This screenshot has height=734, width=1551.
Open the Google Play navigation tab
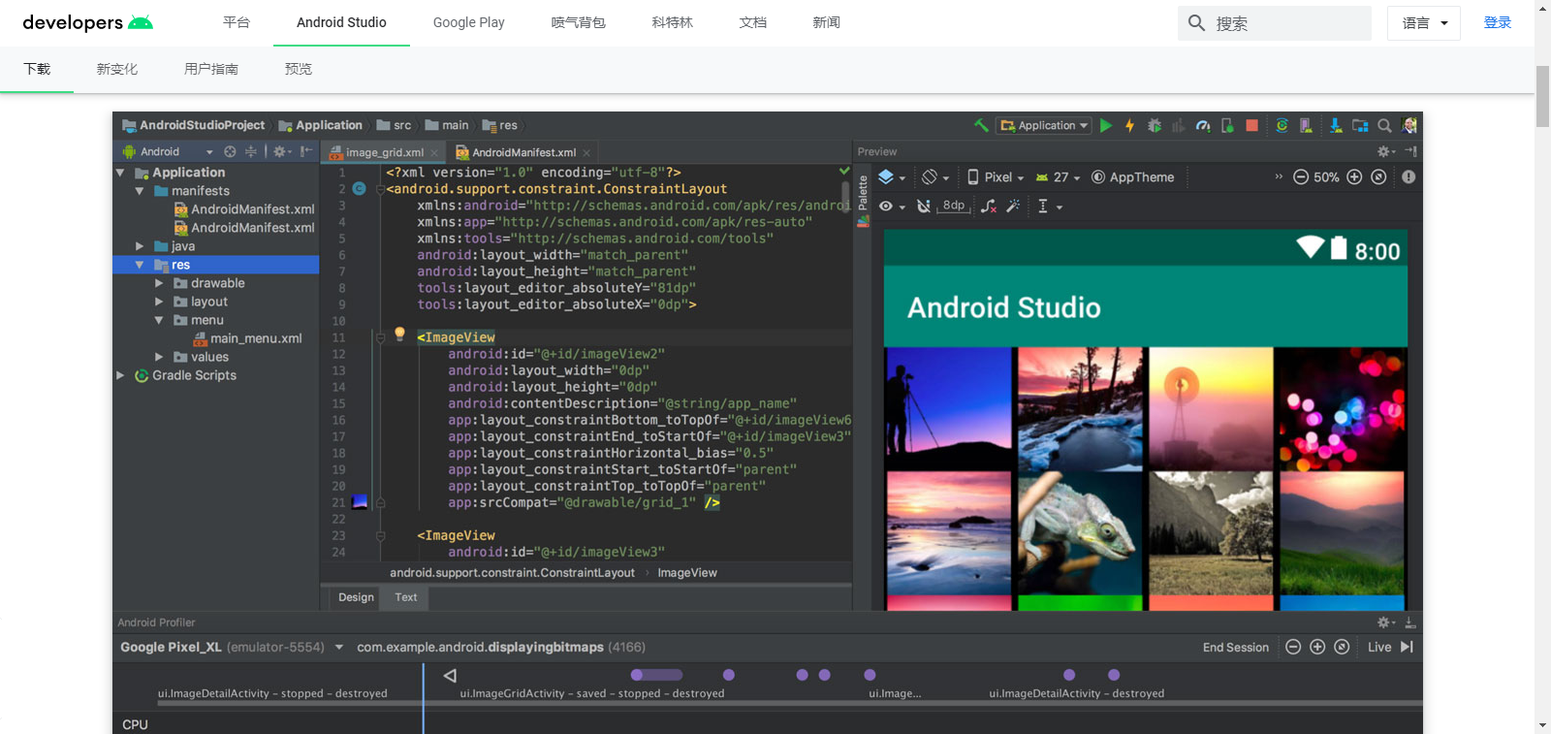pos(468,22)
